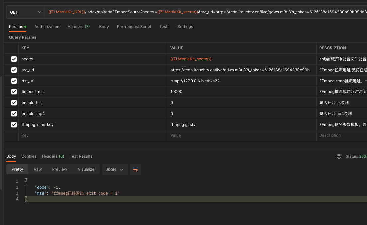Uncheck the secret query parameter
Viewport: 367px width, 225px height.
coord(14,59)
